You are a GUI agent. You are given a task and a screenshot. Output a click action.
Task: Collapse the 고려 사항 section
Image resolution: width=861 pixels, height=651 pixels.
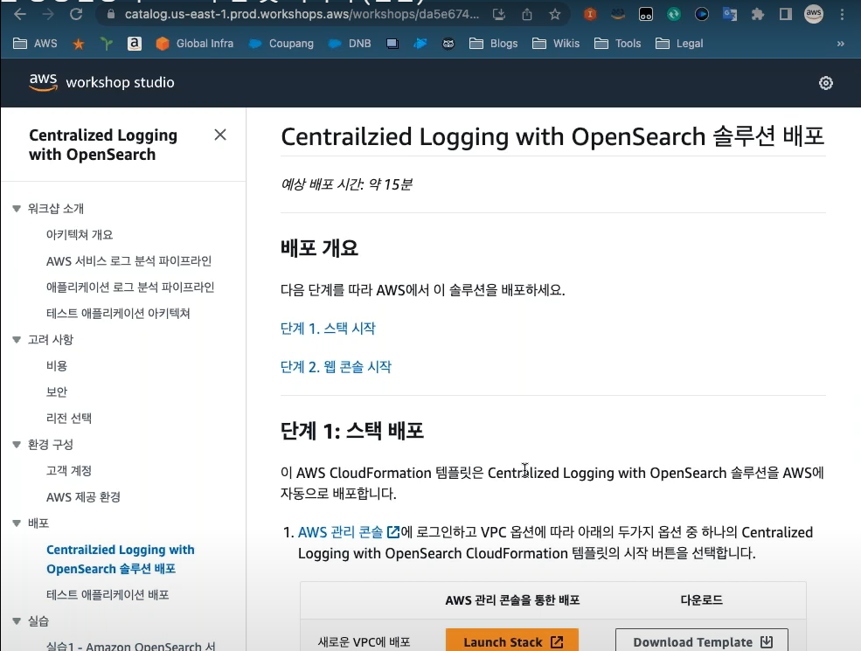coord(17,340)
